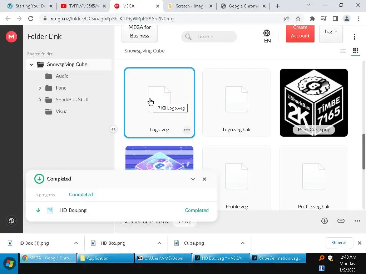The width and height of the screenshot is (366, 274).
Task: Click the address bar URL
Action: pyautogui.click(x=112, y=19)
